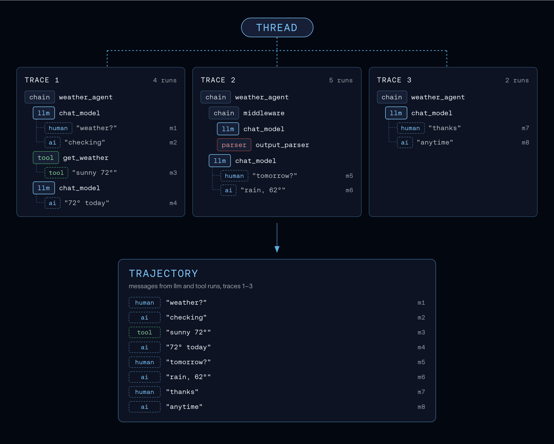
Task: Click the m5 id in Trace 2
Action: [349, 176]
